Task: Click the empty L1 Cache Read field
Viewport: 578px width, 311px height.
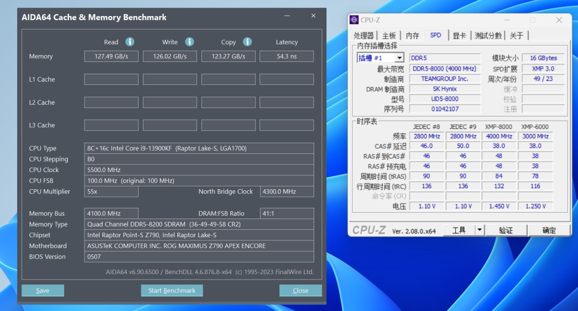Action: coord(111,80)
